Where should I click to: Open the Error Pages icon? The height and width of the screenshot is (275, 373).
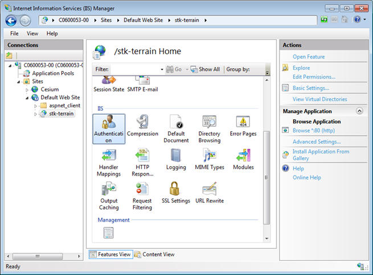[x=243, y=122]
